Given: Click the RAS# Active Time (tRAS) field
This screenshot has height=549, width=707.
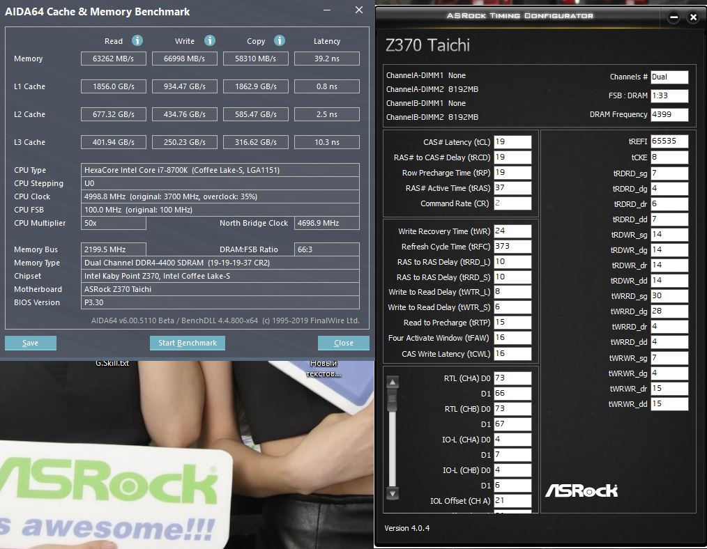Looking at the screenshot, I should click(x=512, y=188).
